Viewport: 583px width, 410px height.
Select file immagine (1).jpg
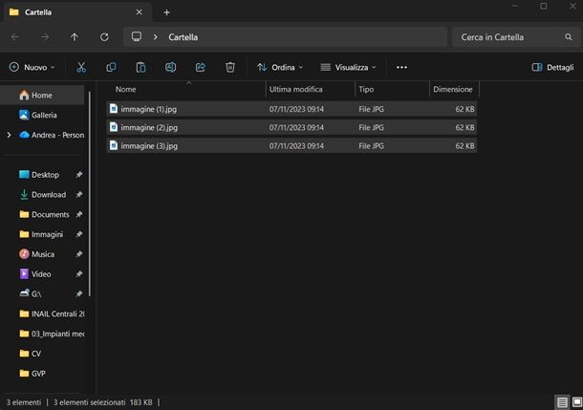(291, 109)
